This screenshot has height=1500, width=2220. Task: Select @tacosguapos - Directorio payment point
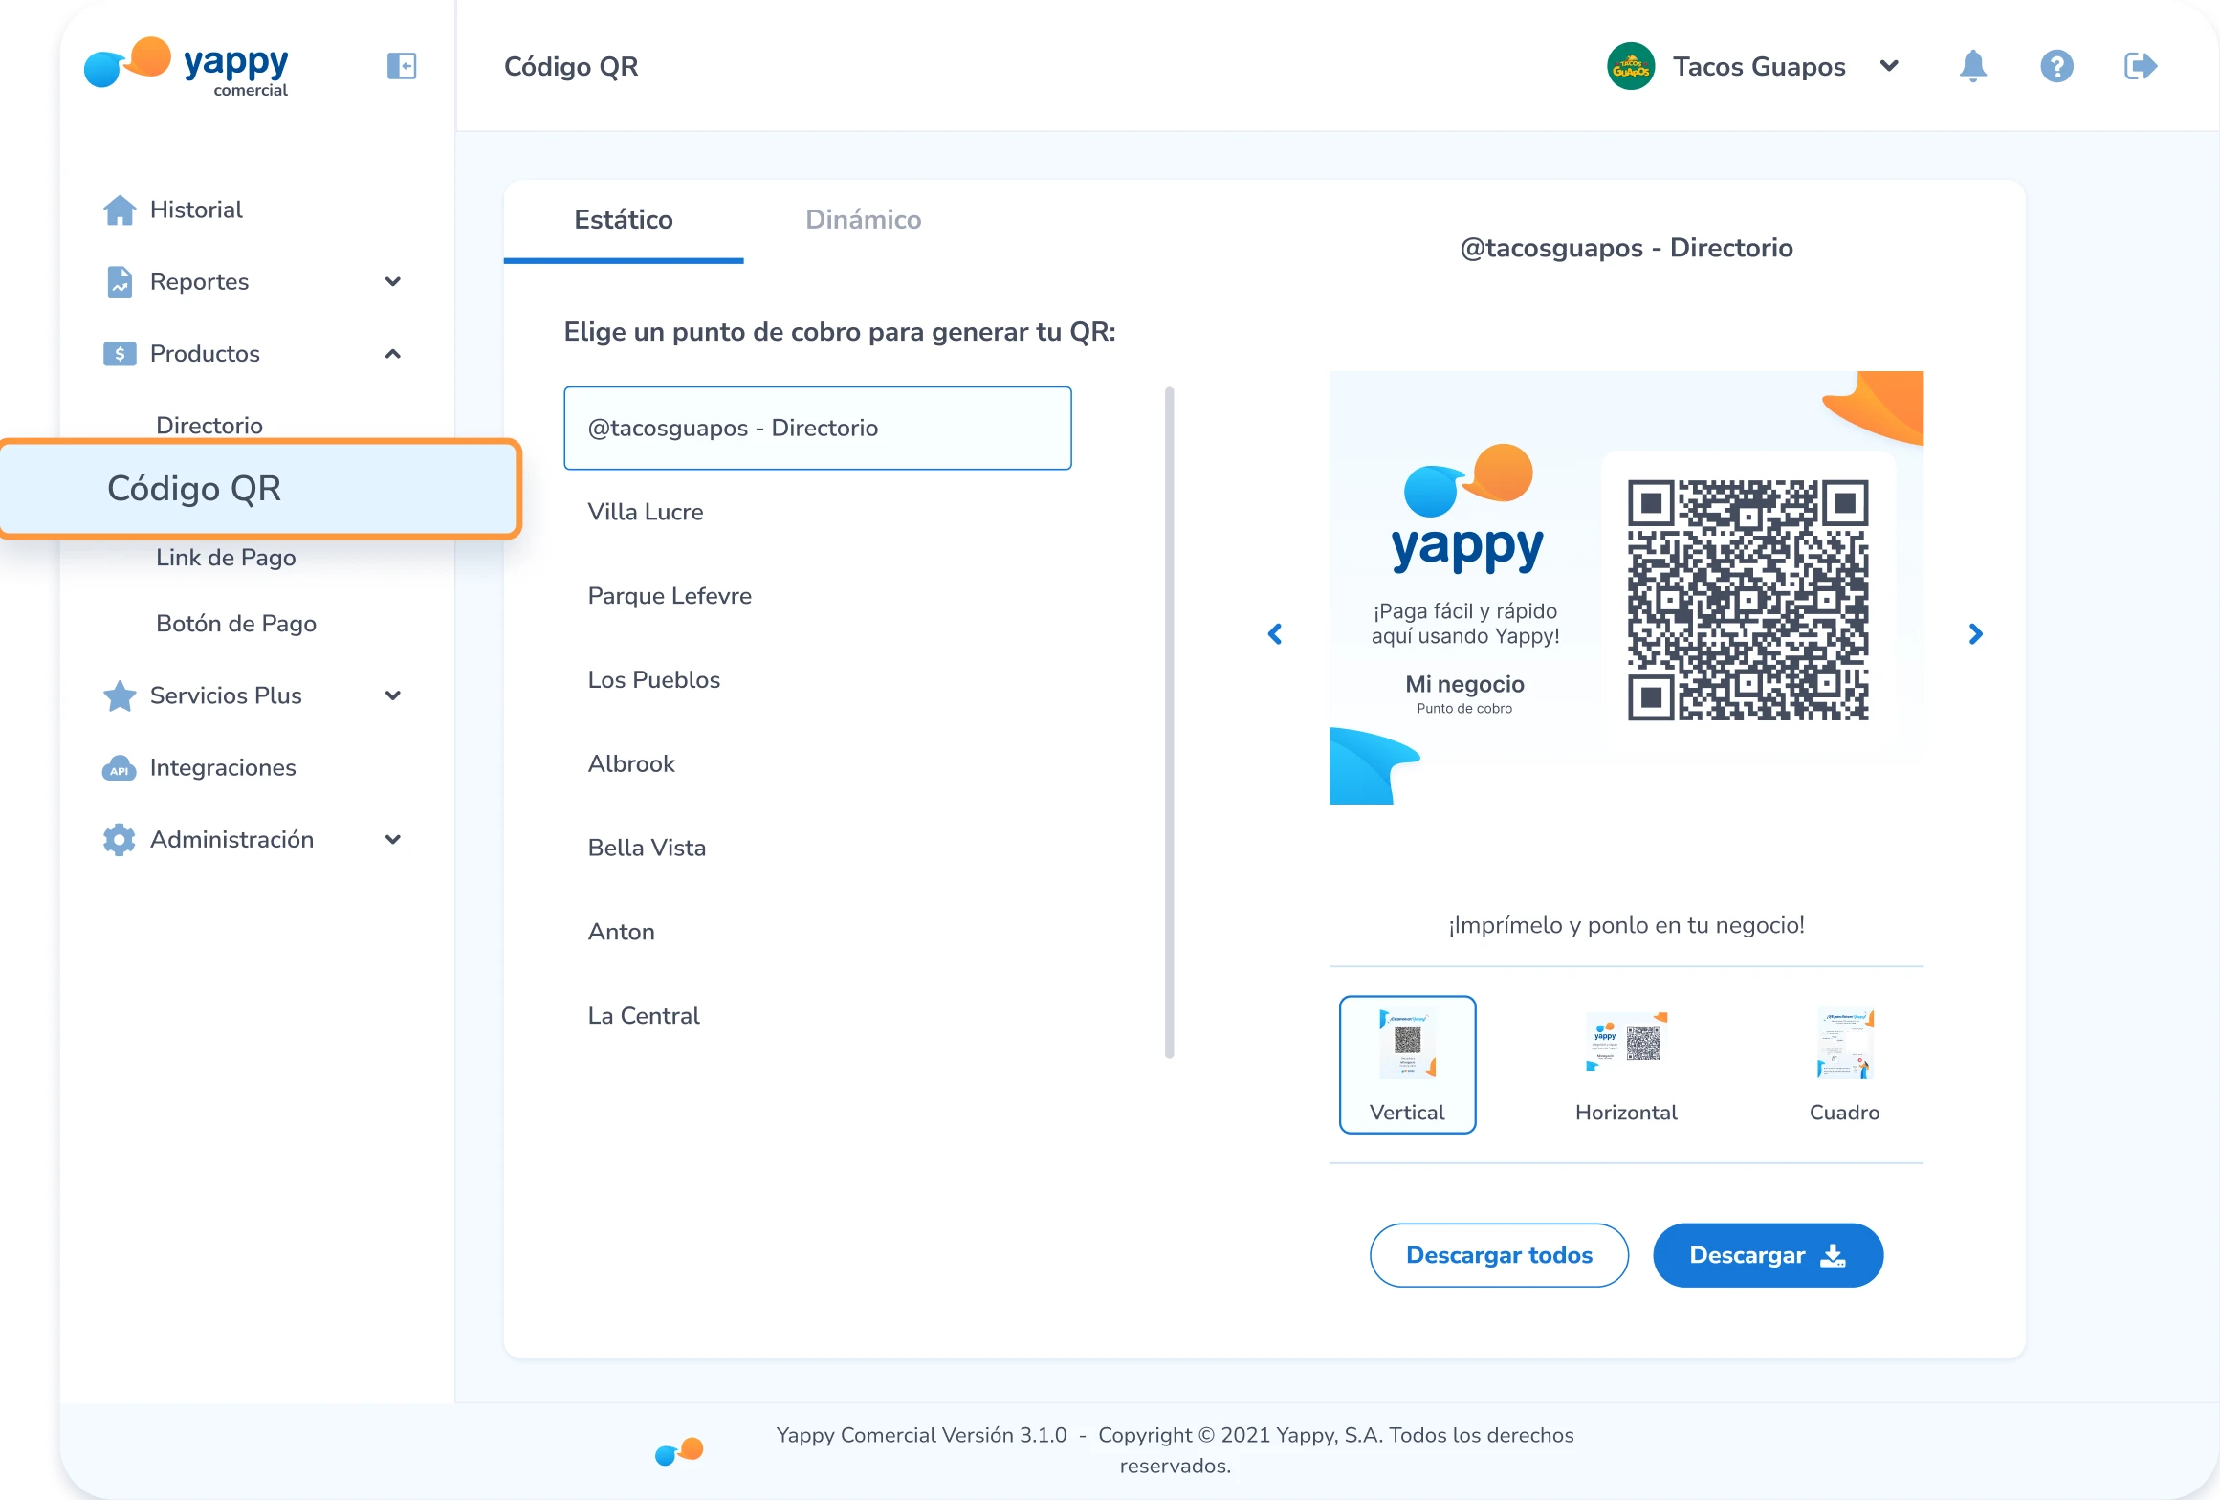tap(818, 429)
